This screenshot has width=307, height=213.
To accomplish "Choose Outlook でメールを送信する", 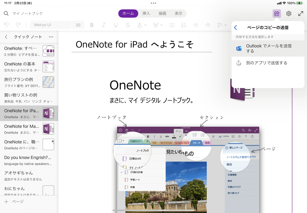I will [268, 49].
